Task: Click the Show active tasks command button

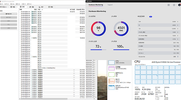Action: click(x=9, y=14)
